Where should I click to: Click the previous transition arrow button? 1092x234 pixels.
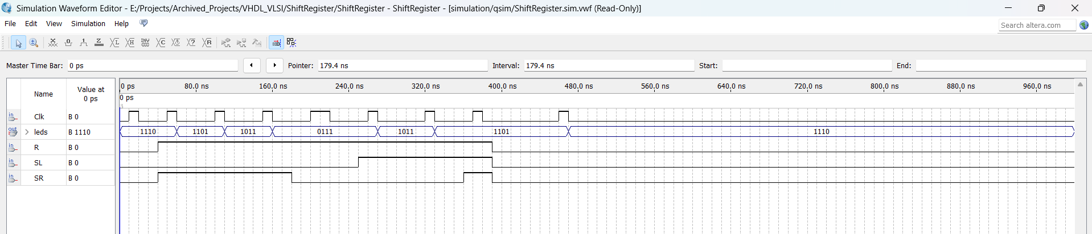point(252,65)
